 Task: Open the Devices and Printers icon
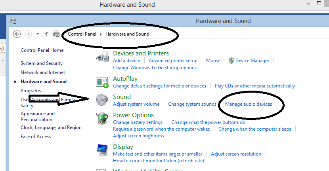click(102, 57)
